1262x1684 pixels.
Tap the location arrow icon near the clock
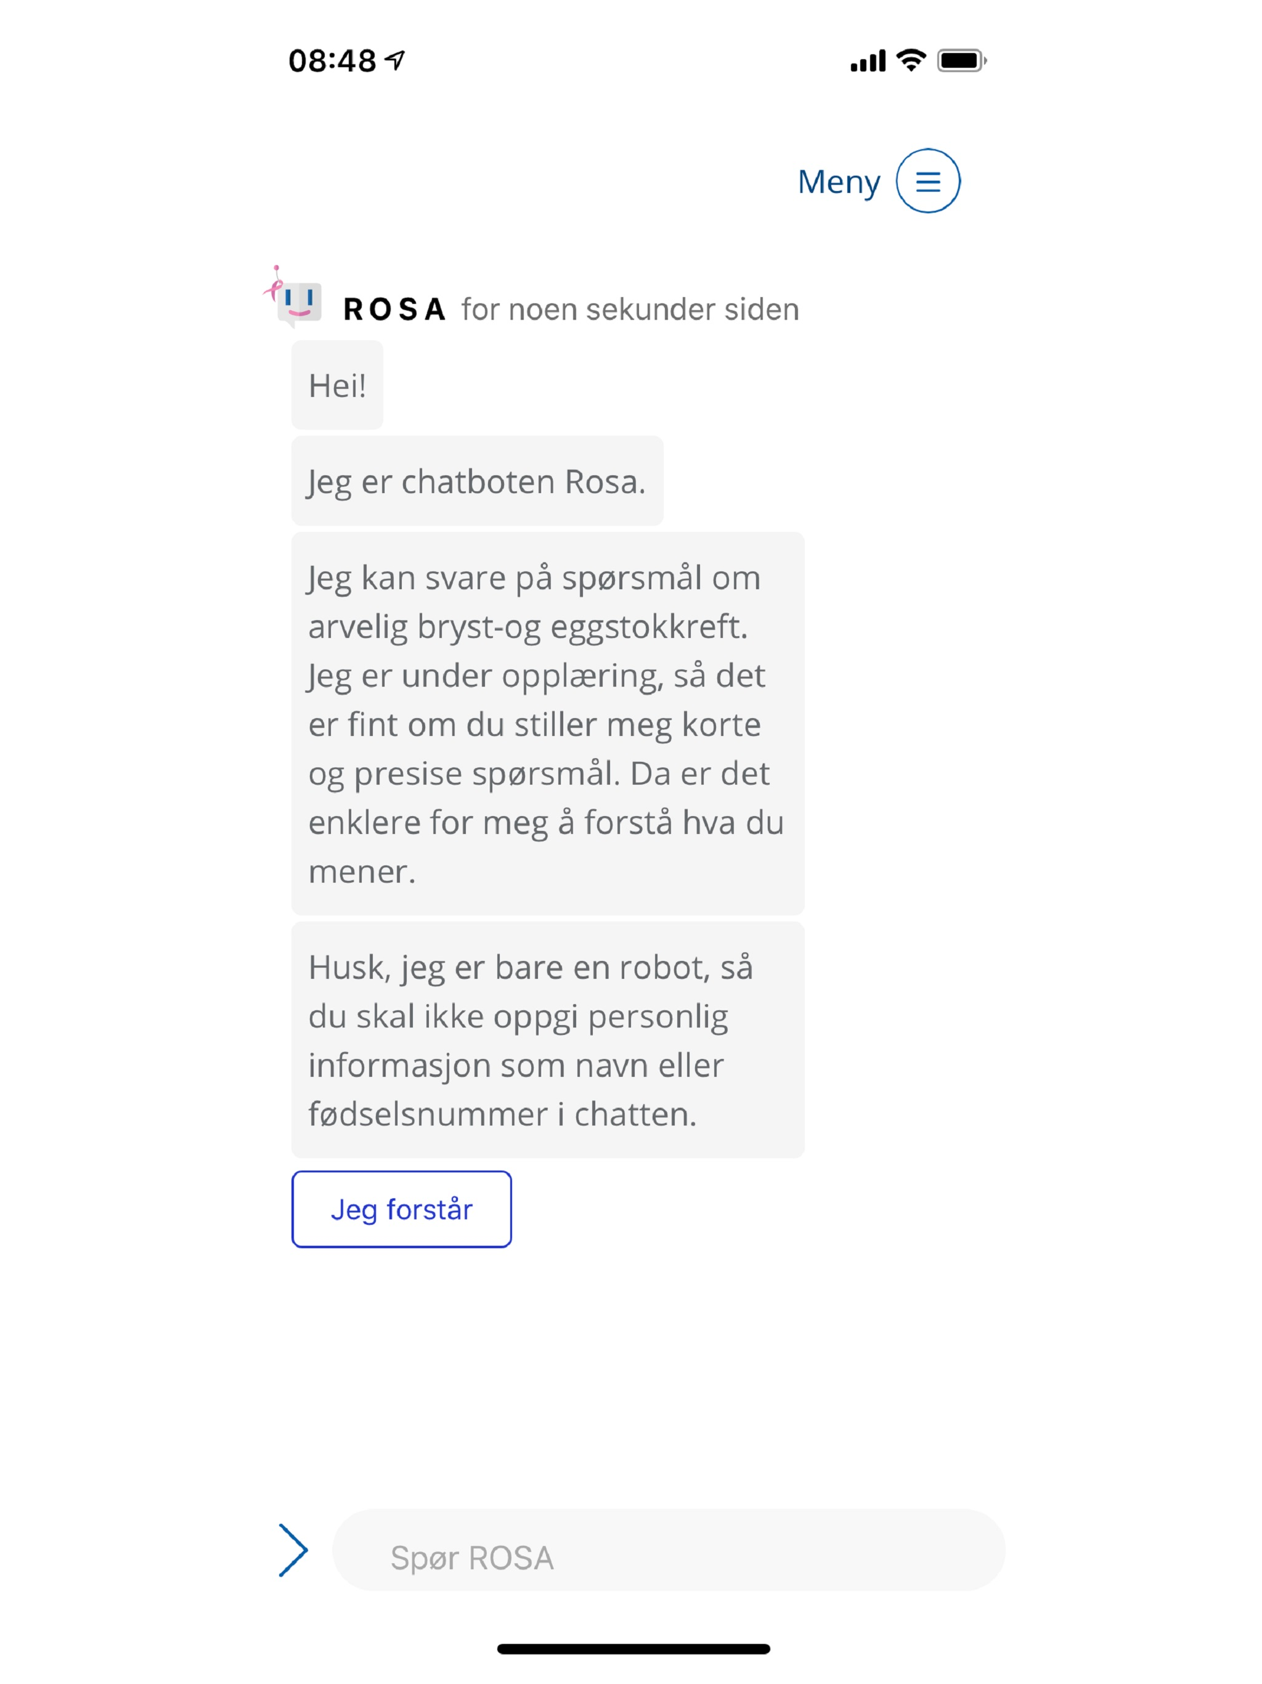395,59
